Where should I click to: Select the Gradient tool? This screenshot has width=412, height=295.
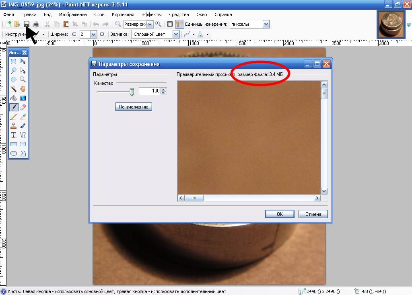[x=23, y=98]
